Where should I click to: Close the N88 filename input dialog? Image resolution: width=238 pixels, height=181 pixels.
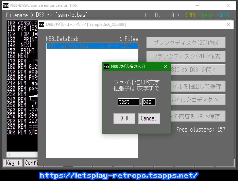[x=166, y=66]
